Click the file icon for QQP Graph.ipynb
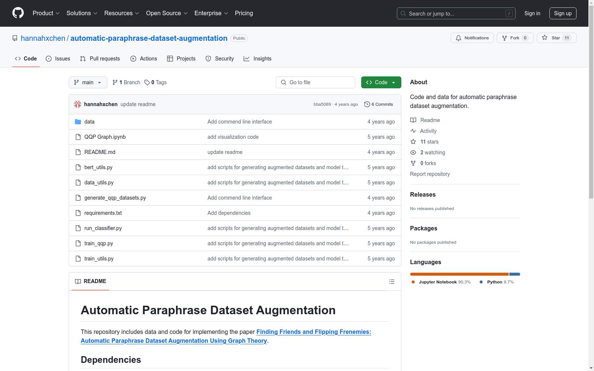Image resolution: width=594 pixels, height=371 pixels. [x=78, y=137]
